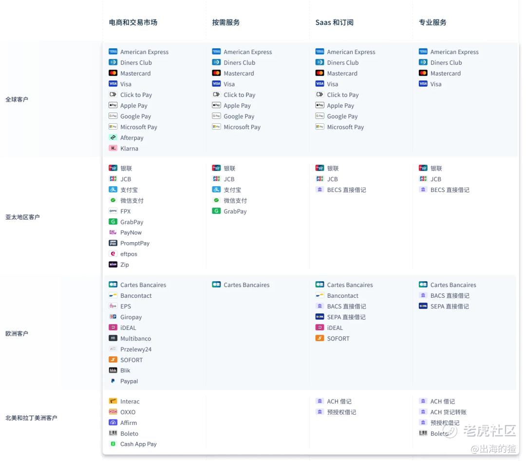Click the SEPA icon in 专业服务 column
Image resolution: width=526 pixels, height=461 pixels.
coord(423,306)
